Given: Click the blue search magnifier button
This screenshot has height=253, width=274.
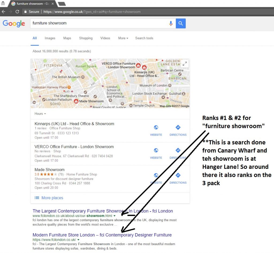Looking at the screenshot, I should [x=181, y=23].
